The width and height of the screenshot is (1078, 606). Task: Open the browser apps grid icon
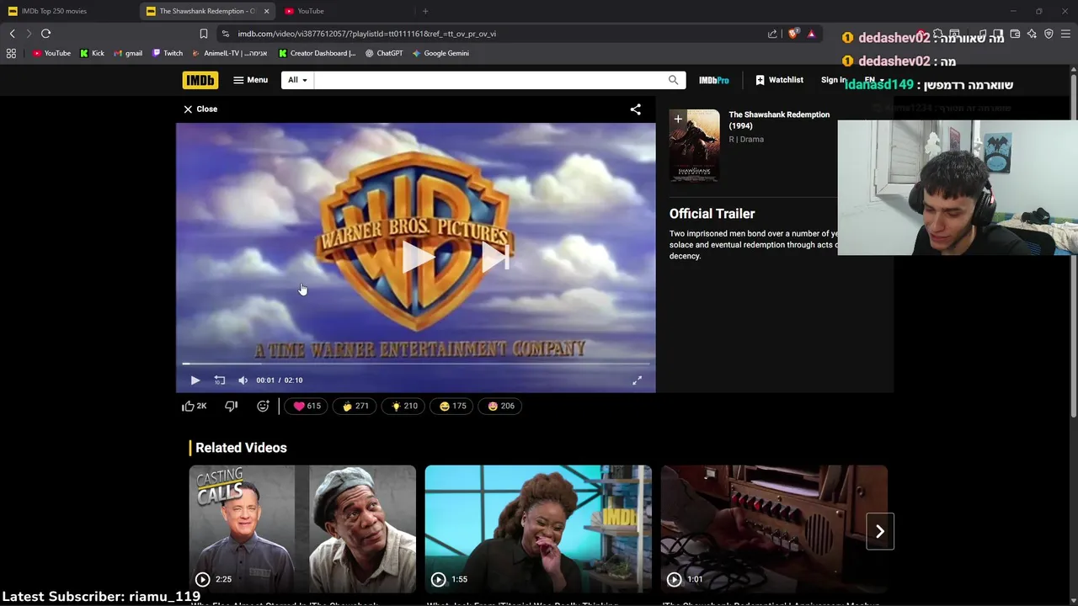11,53
